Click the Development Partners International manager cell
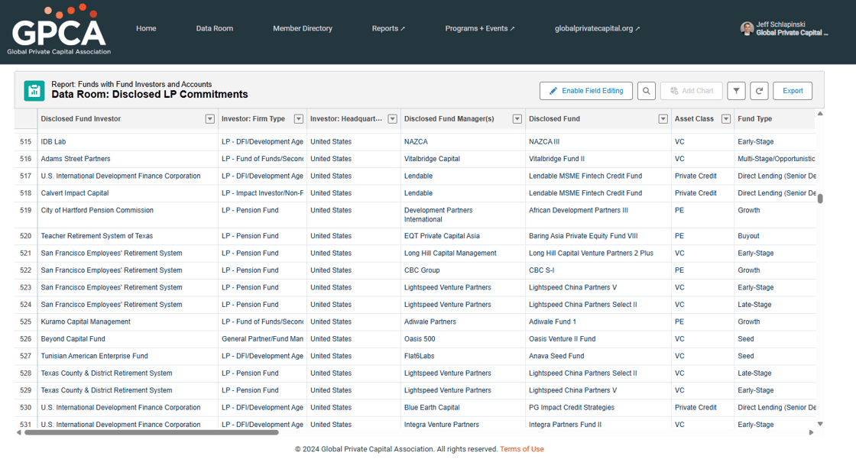The image size is (856, 459). (x=463, y=215)
